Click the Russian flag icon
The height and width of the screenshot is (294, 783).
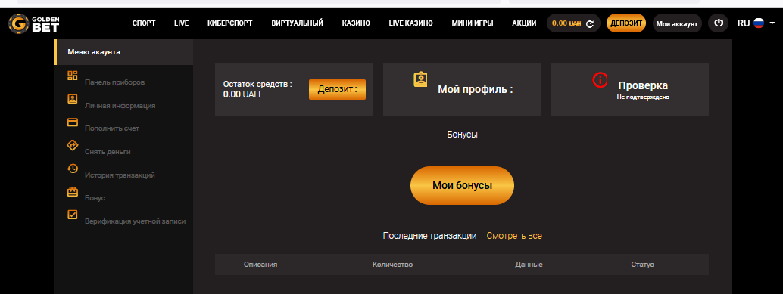[x=759, y=23]
